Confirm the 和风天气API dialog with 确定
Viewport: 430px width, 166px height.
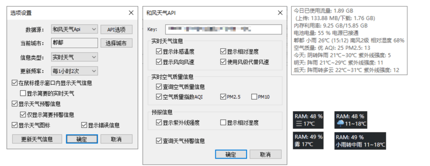231,154
